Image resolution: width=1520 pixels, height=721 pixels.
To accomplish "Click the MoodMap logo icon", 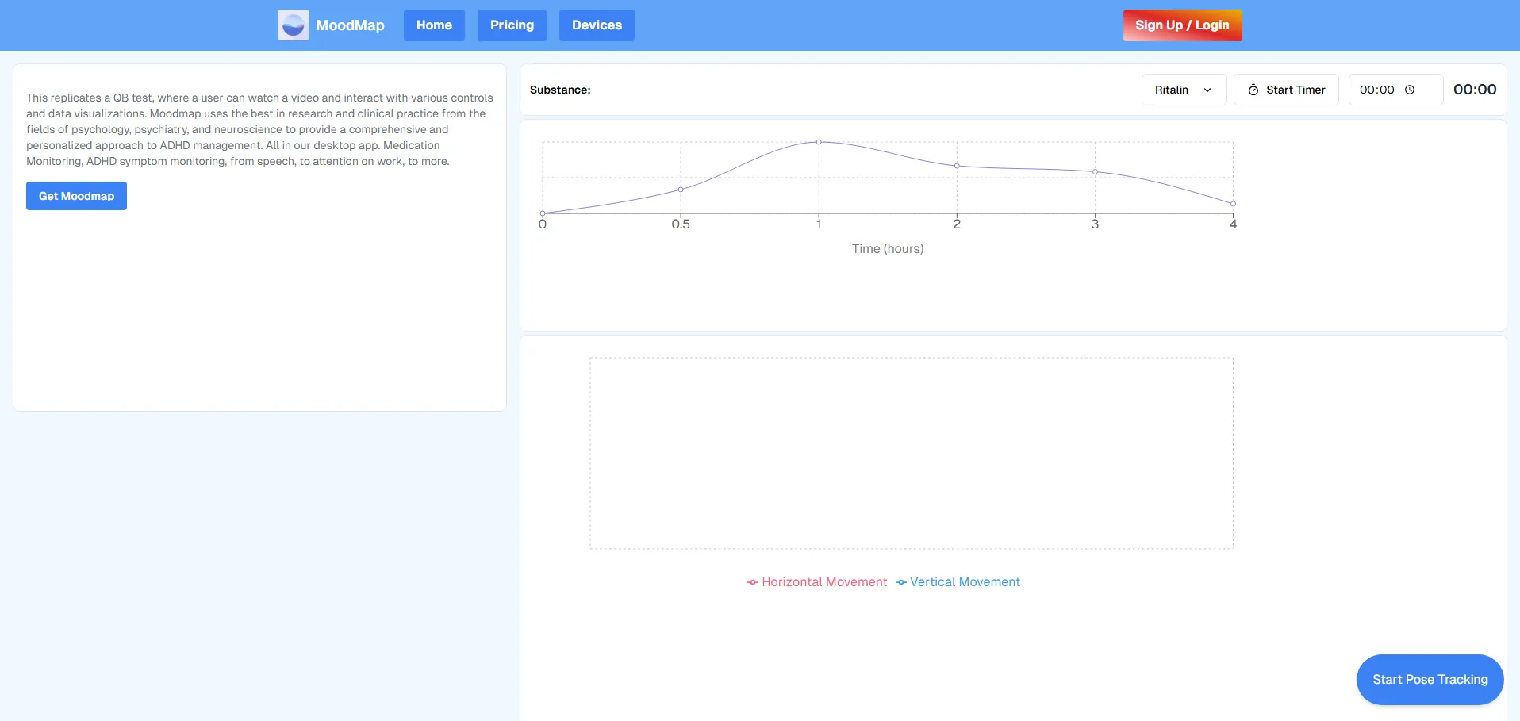I will [293, 25].
